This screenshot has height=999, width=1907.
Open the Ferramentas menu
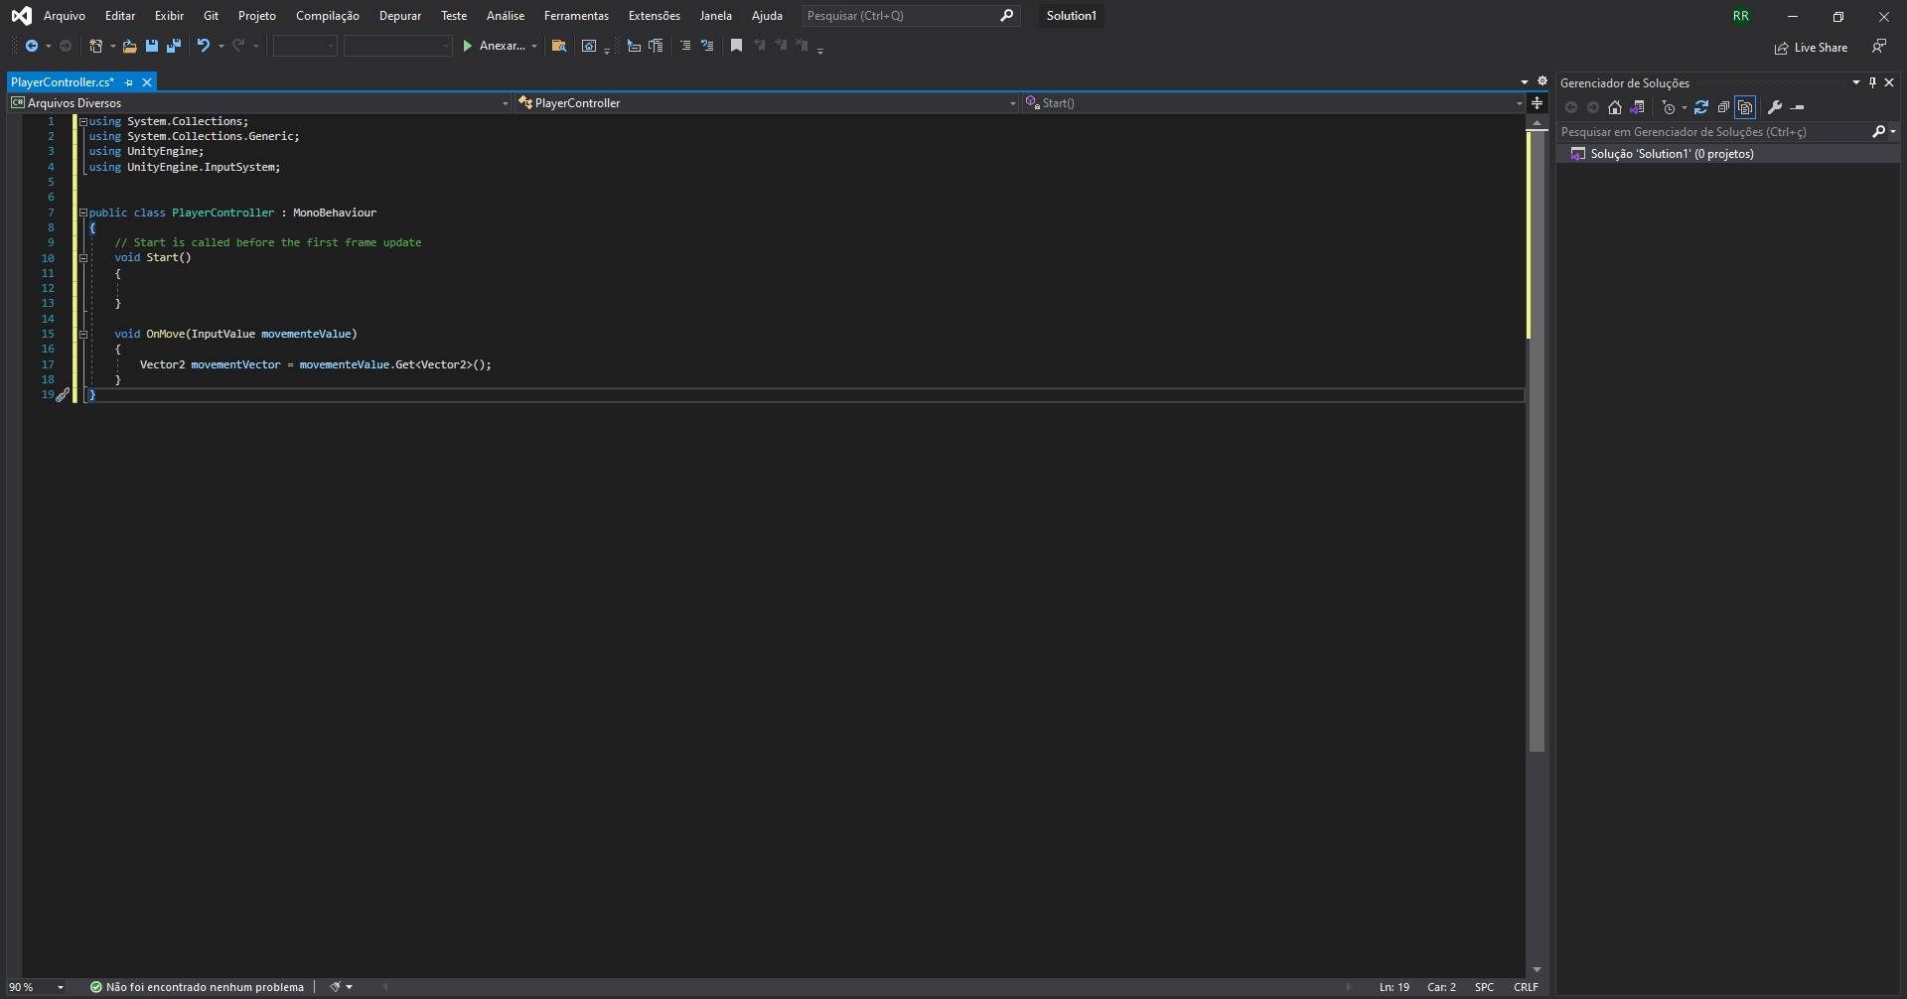tap(576, 16)
